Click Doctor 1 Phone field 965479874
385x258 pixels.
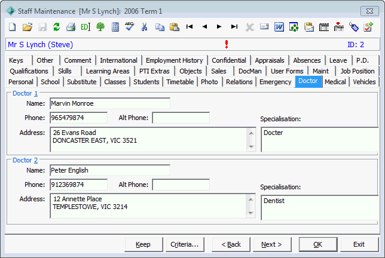pos(78,118)
